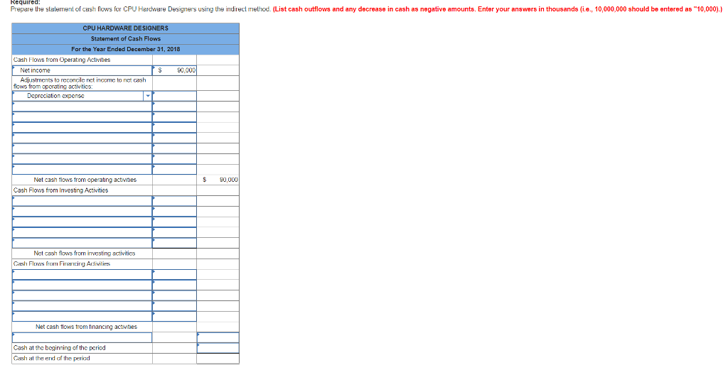
Task: Click the Net income label field
Action: [x=82, y=70]
